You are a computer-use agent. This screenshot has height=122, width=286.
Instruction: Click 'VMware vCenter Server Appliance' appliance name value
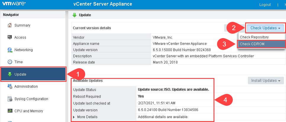(x=180, y=44)
